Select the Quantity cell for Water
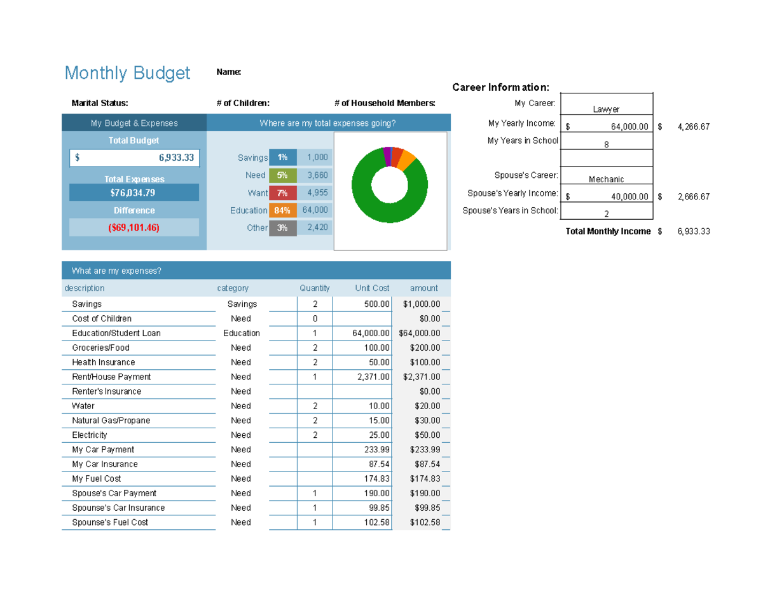Screen dimensions: 763x589 tap(315, 406)
